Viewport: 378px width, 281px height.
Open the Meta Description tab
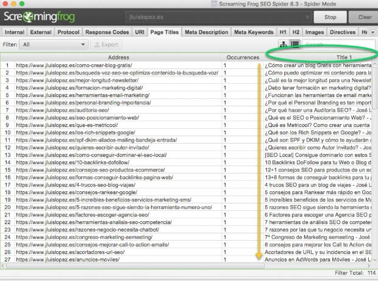pos(206,32)
